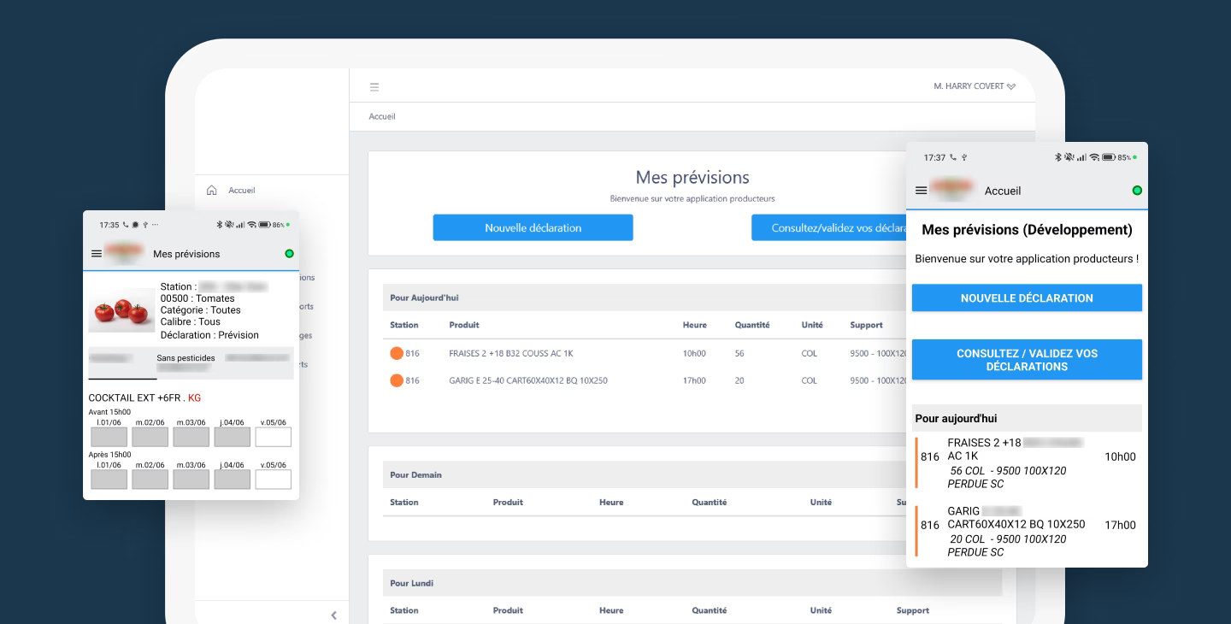The width and height of the screenshot is (1231, 624).
Task: Click Avant 15h00 field for l.01/06
Action: (x=109, y=437)
